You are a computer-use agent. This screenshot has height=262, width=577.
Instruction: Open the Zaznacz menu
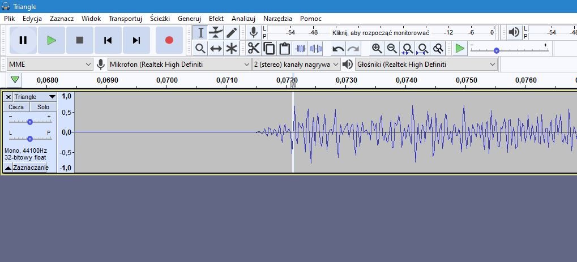(62, 19)
